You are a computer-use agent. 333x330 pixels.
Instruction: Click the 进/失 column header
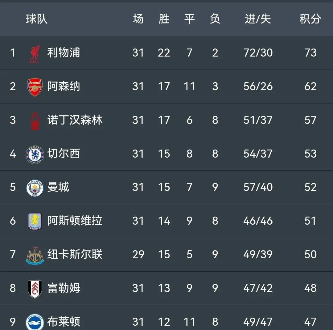[x=258, y=19]
